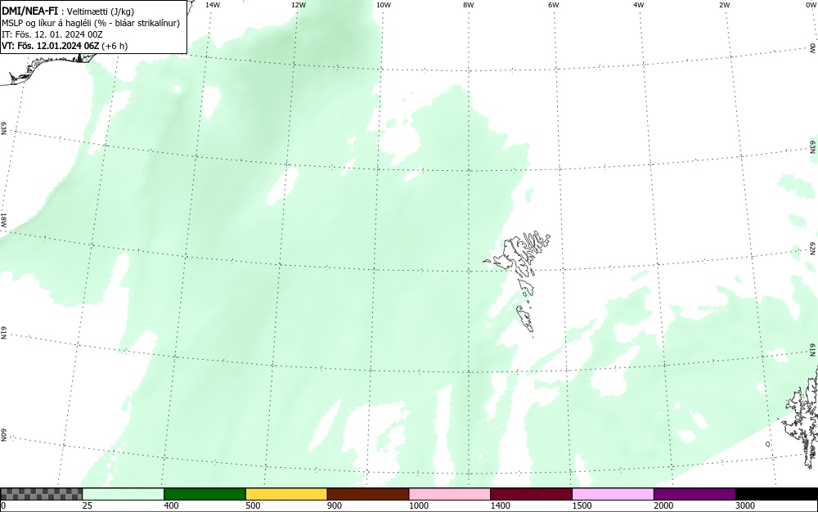Click the '2W' longitude label
Image resolution: width=818 pixels, height=512 pixels.
click(724, 5)
